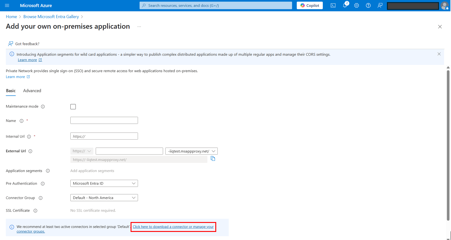Image resolution: width=451 pixels, height=240 pixels.
Task: Copy the External Url to clipboard
Action: 213,159
